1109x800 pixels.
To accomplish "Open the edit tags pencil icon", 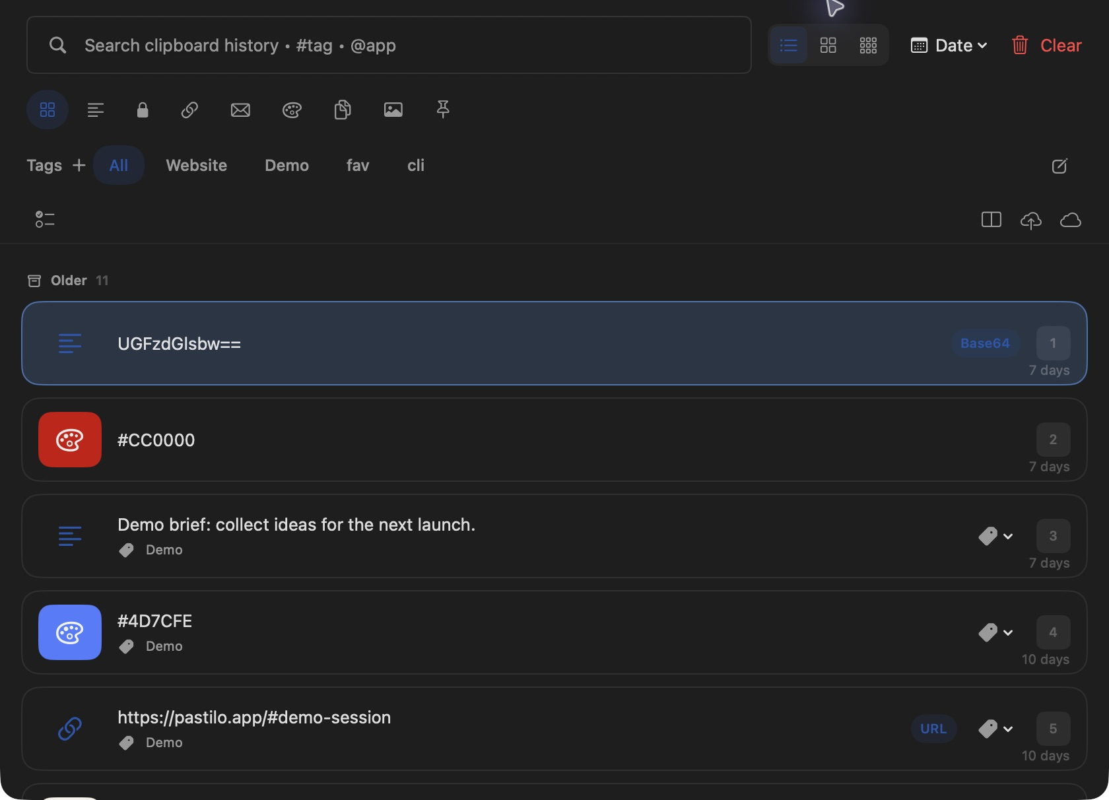I will [1059, 166].
